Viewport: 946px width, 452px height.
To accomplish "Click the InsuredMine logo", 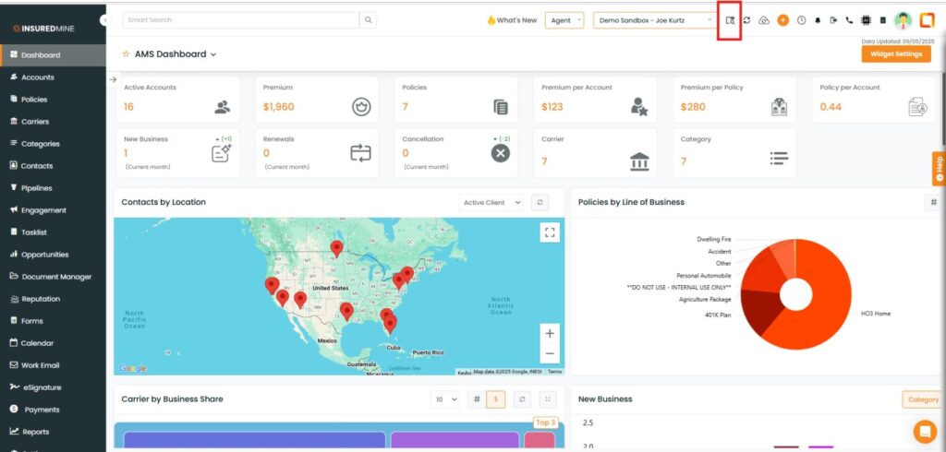I will (44, 29).
